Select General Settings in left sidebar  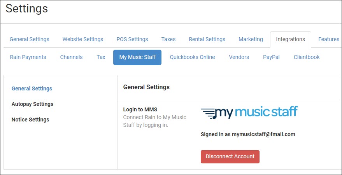click(x=32, y=88)
